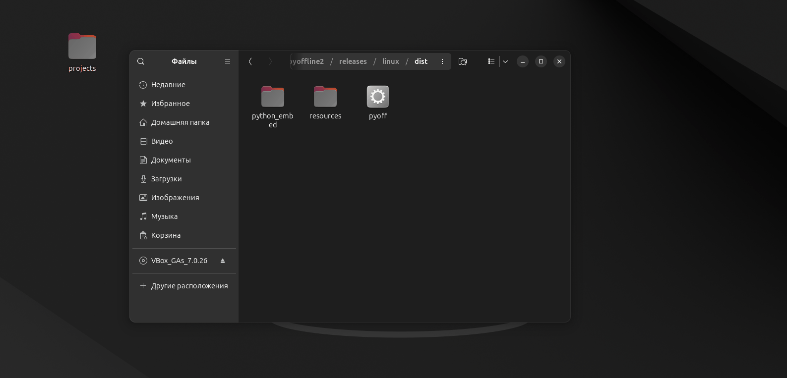The width and height of the screenshot is (787, 378).
Task: Open the hamburger main menu in sidebar
Action: point(228,61)
